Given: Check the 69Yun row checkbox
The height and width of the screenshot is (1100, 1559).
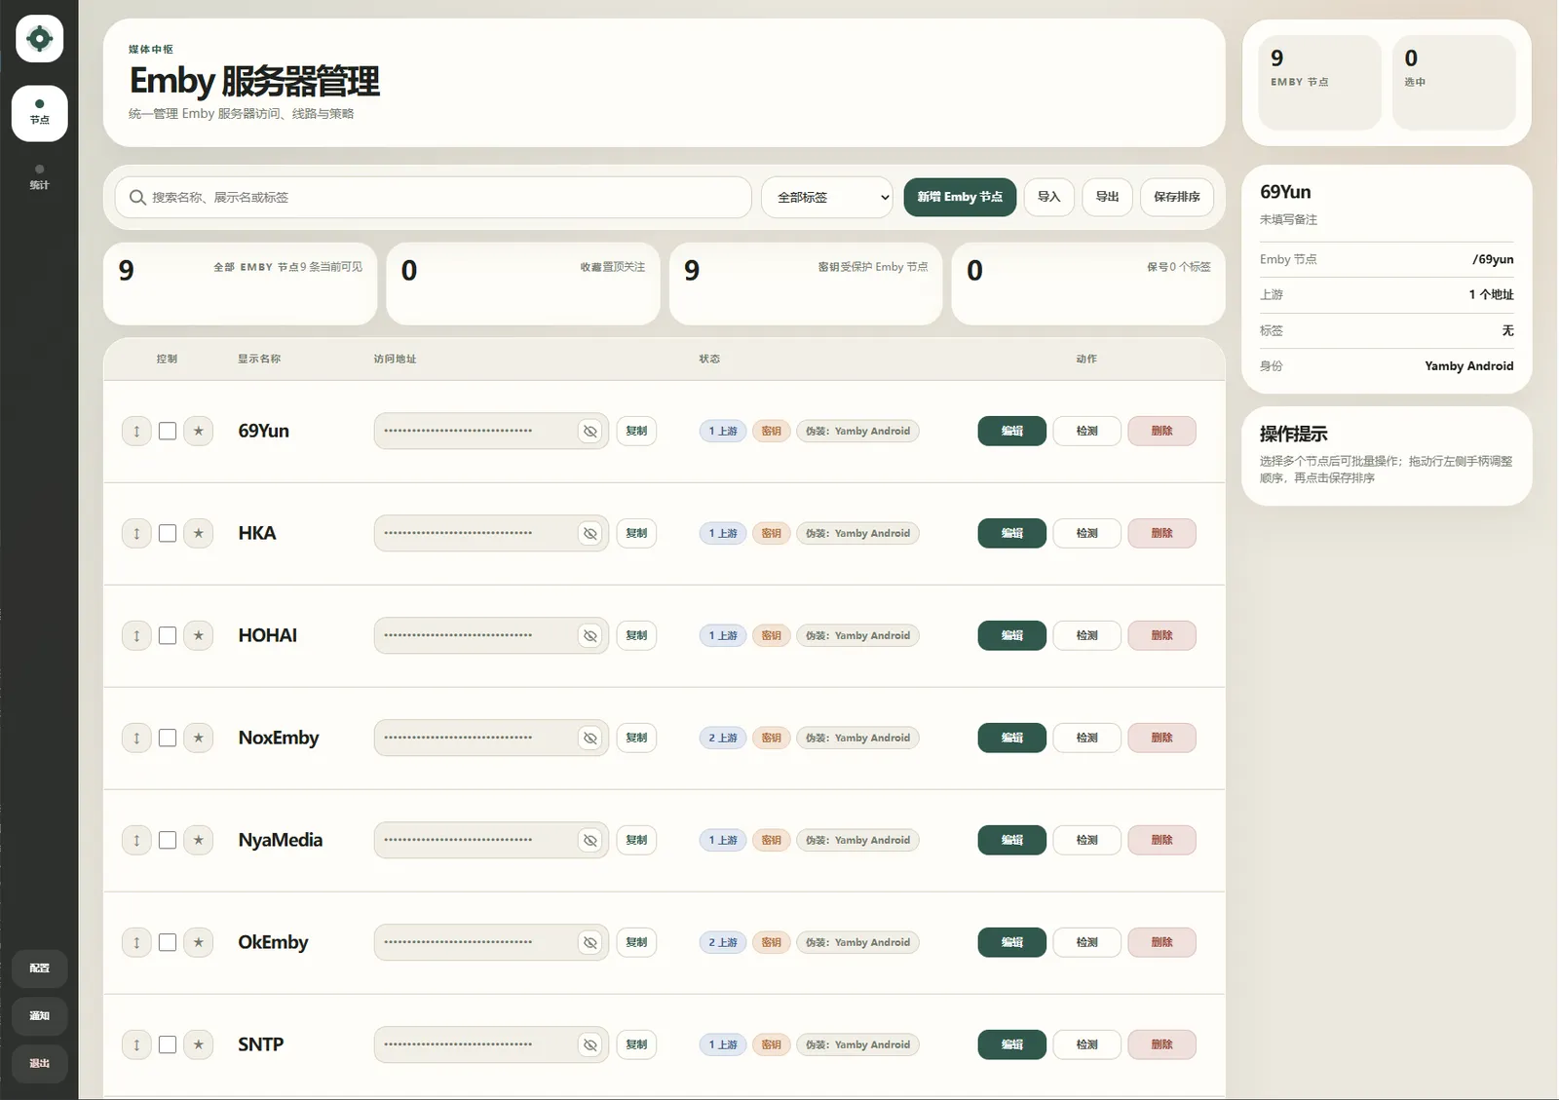Looking at the screenshot, I should tap(168, 431).
